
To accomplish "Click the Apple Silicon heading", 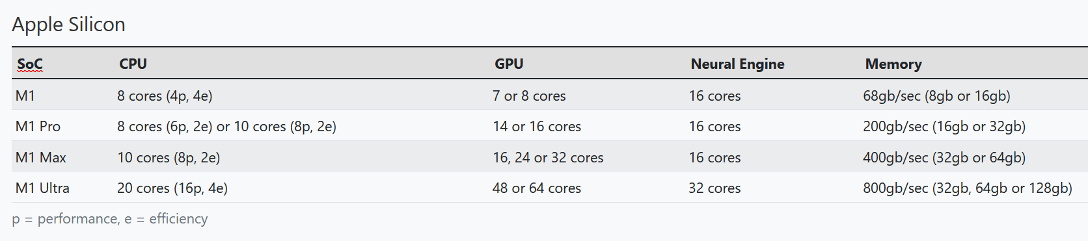I will pos(68,25).
